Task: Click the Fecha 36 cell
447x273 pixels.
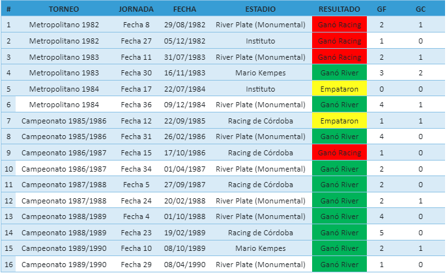Action: (x=136, y=105)
